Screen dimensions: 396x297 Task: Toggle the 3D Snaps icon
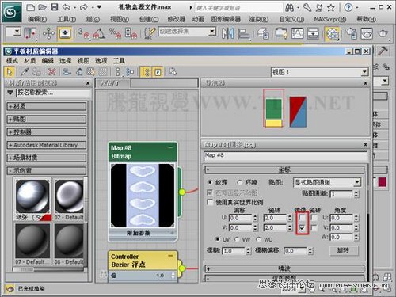pyautogui.click(x=83, y=33)
